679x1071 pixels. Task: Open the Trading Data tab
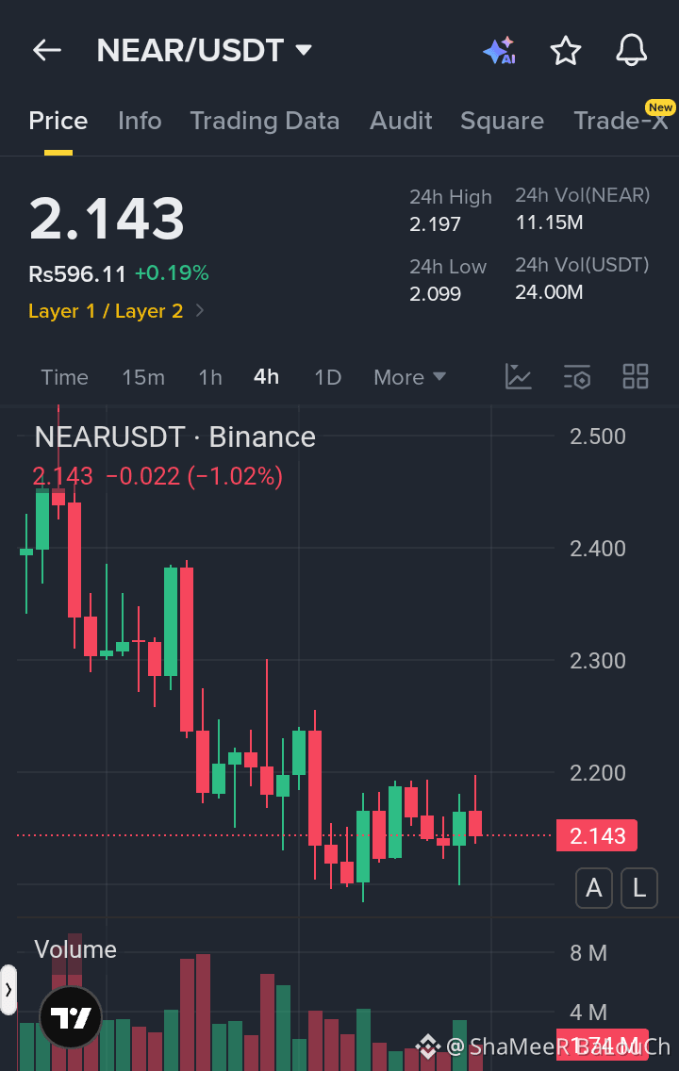coord(264,121)
